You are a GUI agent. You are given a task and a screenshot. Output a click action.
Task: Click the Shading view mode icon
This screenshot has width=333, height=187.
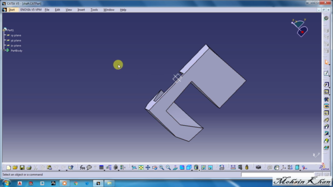(x=196, y=167)
